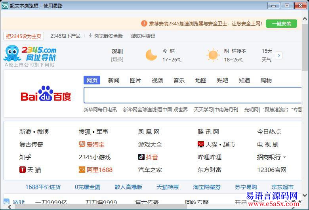Click the Baidu search input box
Viewport: 309px width, 210px height.
[x=193, y=95]
